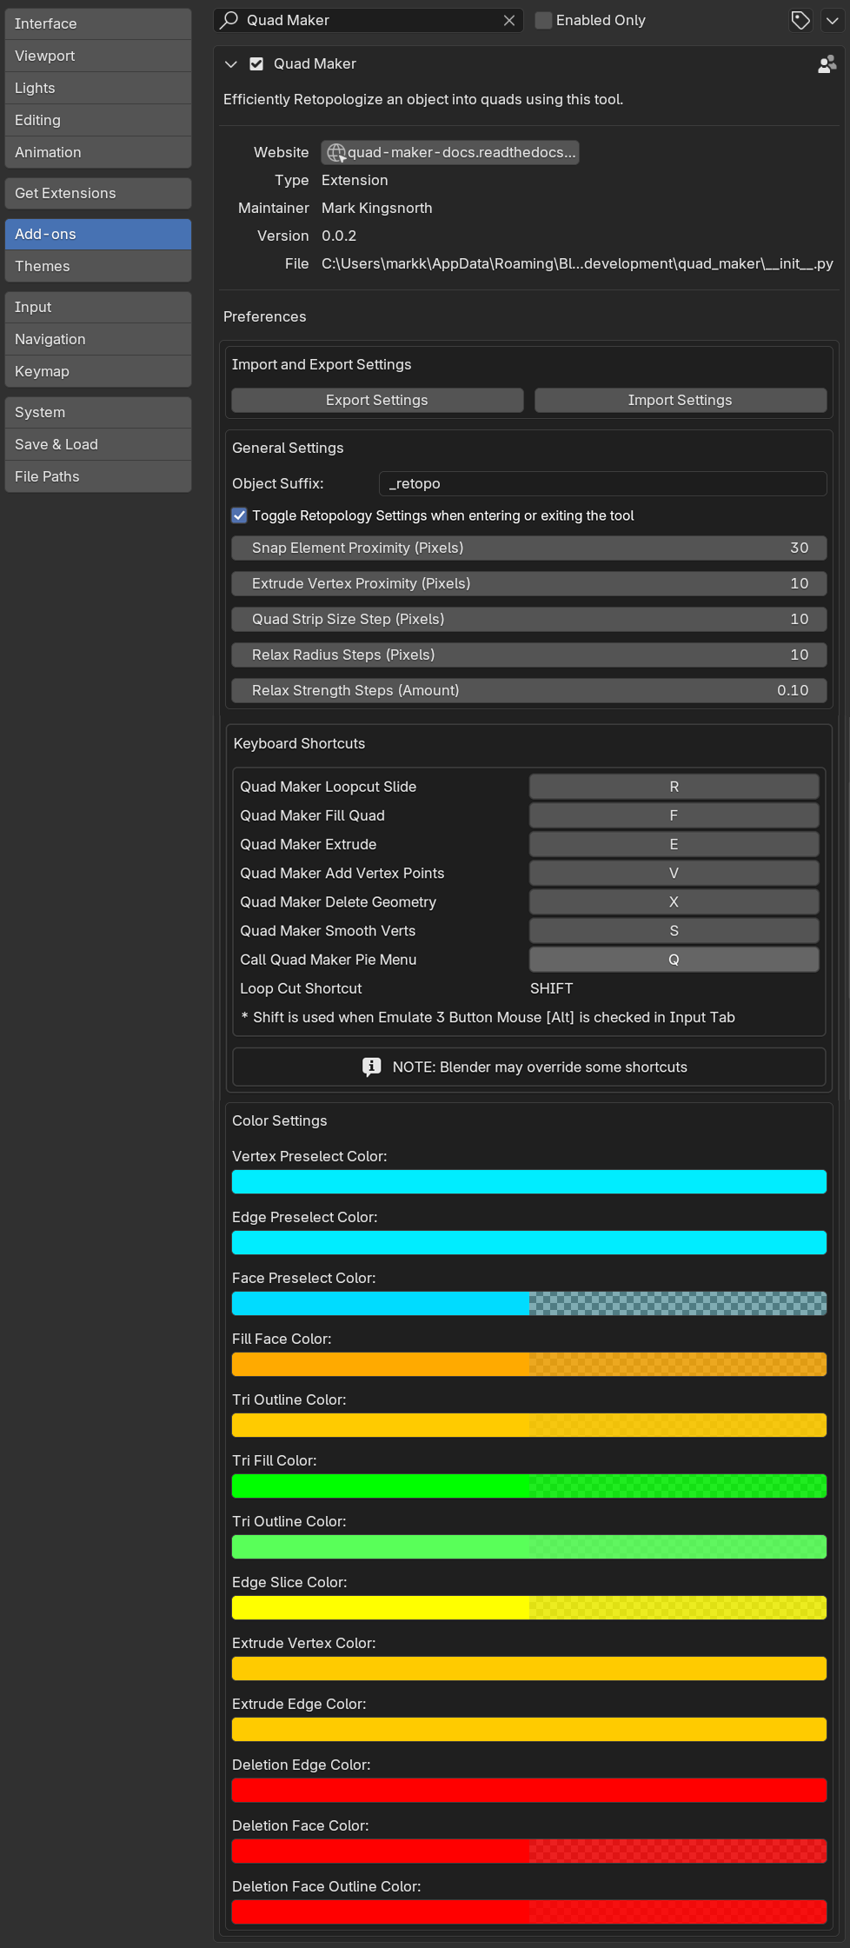Viewport: 850px width, 1948px height.
Task: Open the Get Extensions section
Action: coord(98,193)
